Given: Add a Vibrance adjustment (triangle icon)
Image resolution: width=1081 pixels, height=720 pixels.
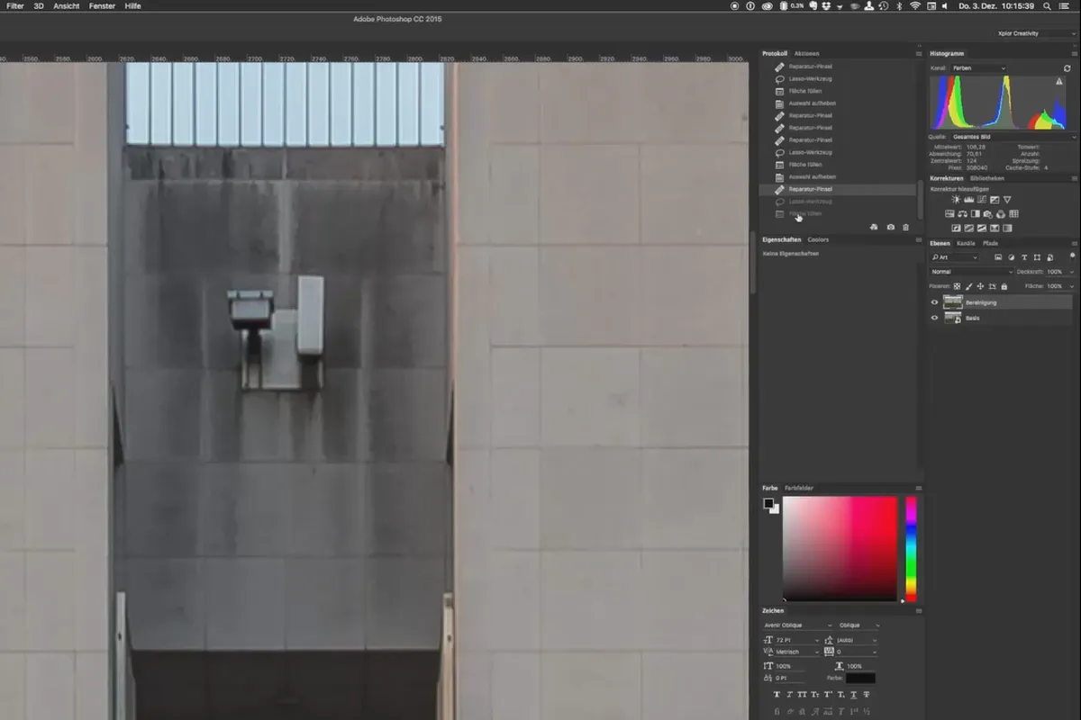Looking at the screenshot, I should (x=1007, y=200).
